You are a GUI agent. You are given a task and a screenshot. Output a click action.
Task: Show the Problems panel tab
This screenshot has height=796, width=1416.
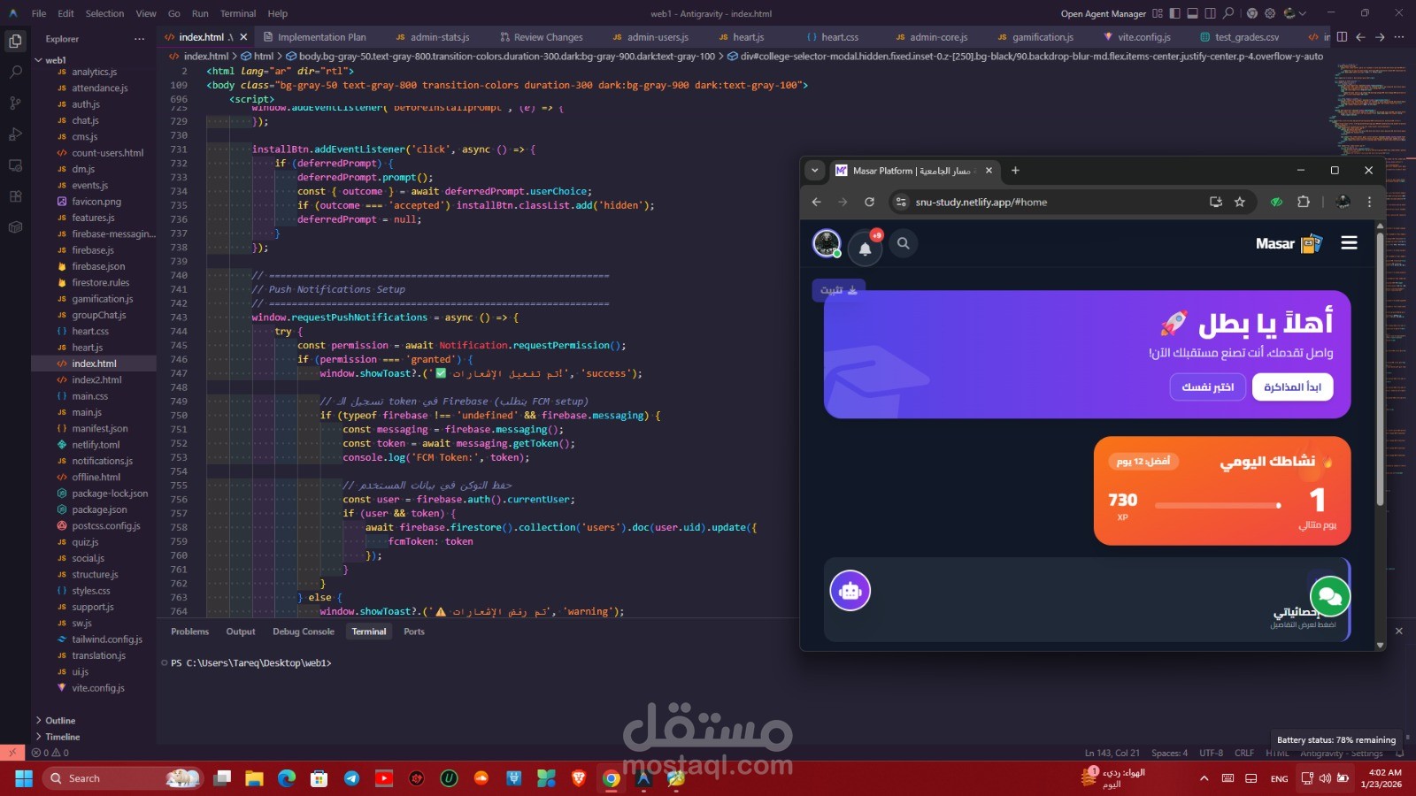click(189, 631)
